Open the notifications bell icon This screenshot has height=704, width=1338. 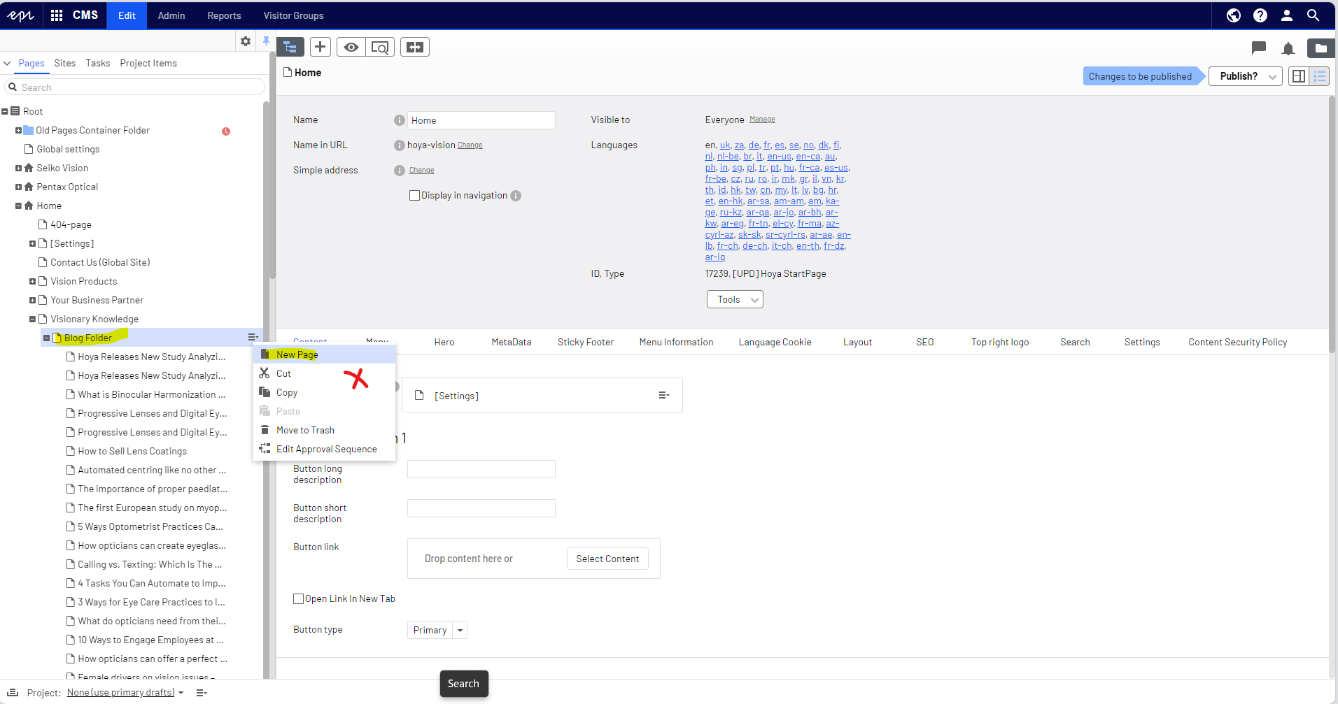pyautogui.click(x=1288, y=48)
